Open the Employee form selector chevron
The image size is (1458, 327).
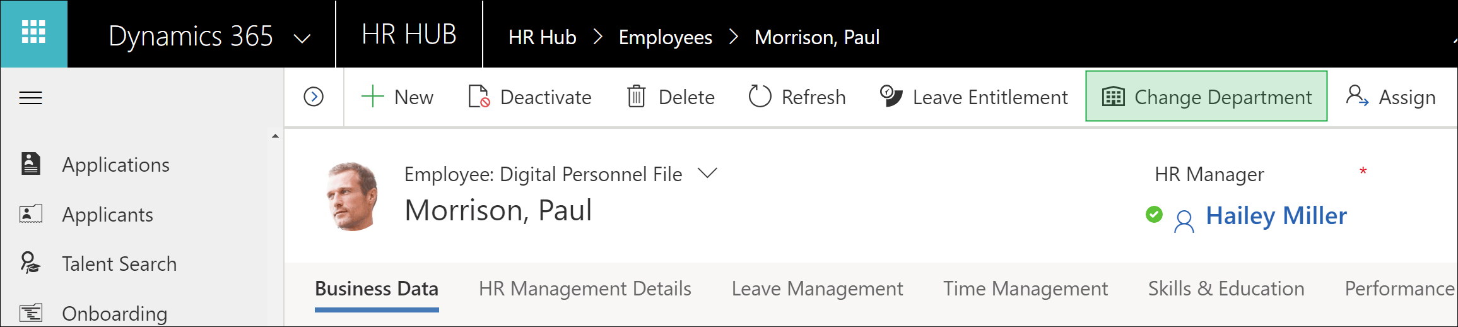(708, 173)
